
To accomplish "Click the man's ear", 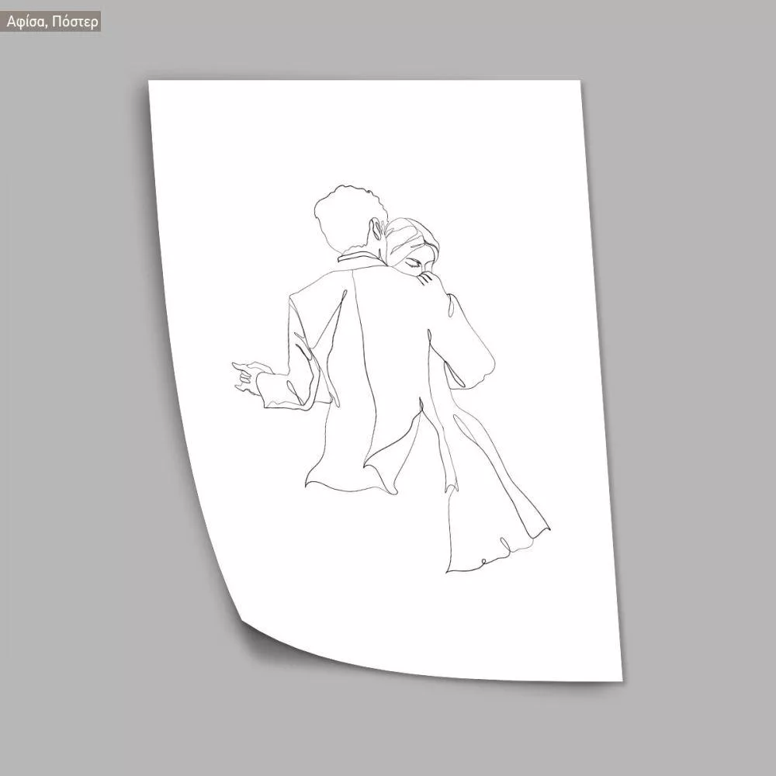I will (378, 231).
